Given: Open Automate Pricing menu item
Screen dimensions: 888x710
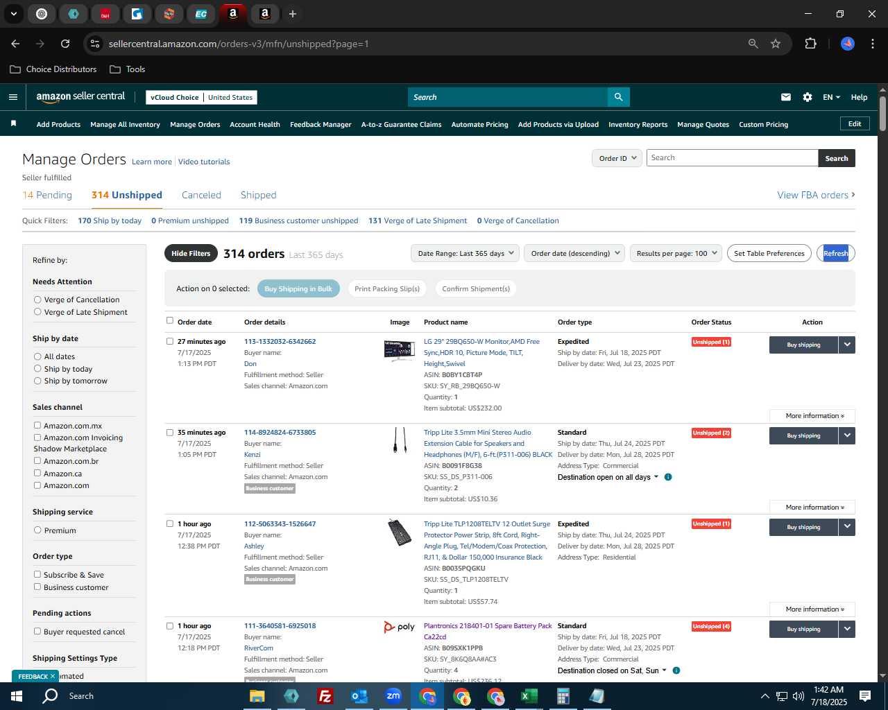Looking at the screenshot, I should tap(479, 125).
